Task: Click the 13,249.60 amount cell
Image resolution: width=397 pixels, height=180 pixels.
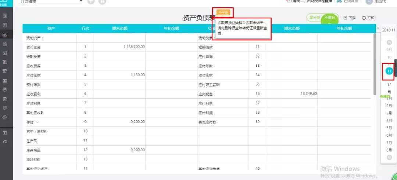Action: [x=309, y=93]
